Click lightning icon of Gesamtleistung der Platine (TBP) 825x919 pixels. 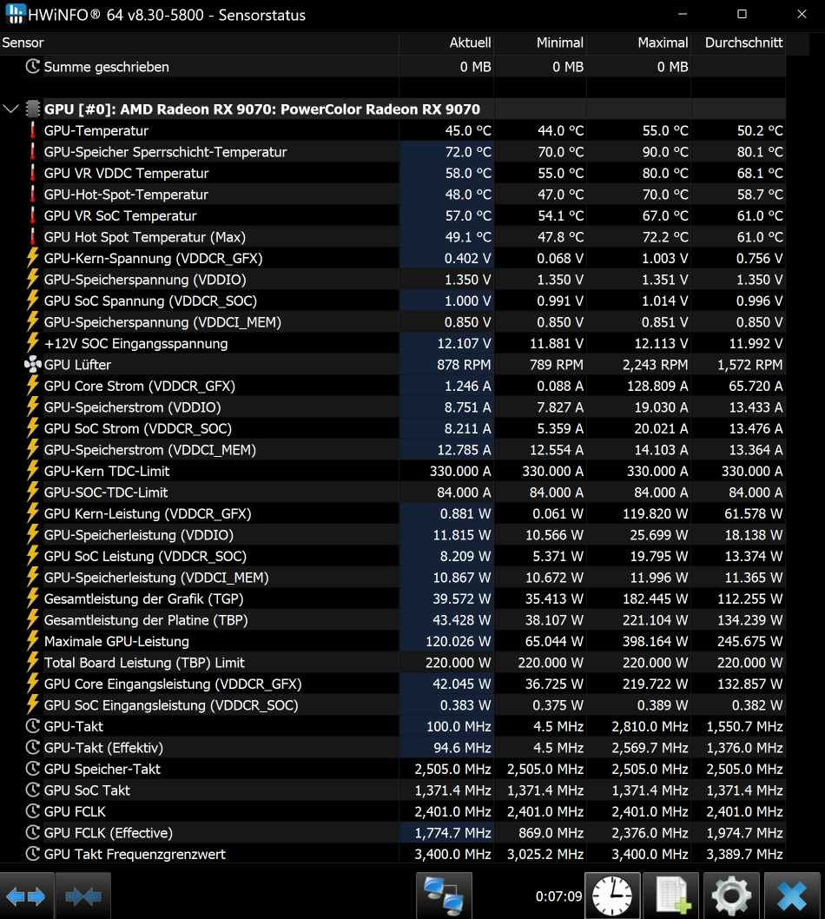tap(33, 619)
